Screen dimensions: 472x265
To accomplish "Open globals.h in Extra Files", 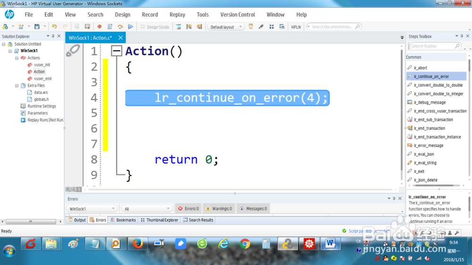I will point(41,99).
